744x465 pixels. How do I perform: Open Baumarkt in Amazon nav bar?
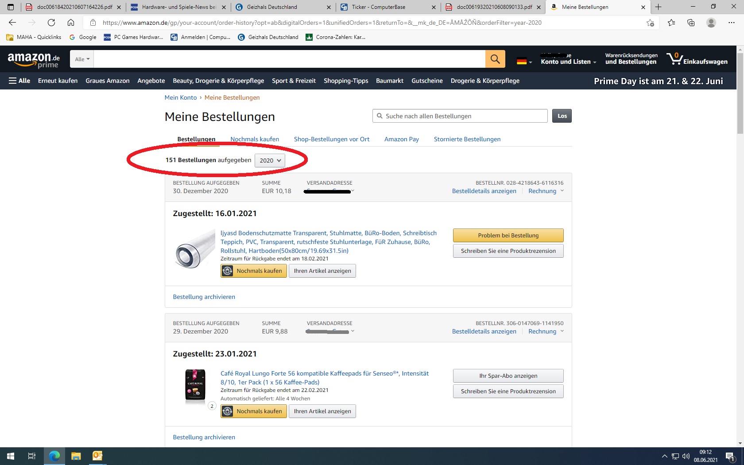(390, 81)
